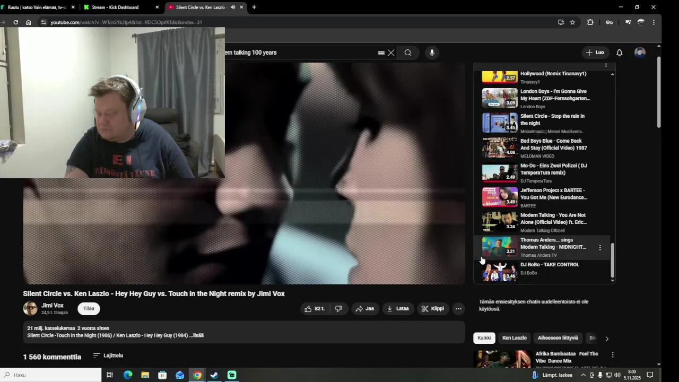Viewport: 679px width, 382px height.
Task: Show more filter chips with right chevron
Action: coord(607,338)
